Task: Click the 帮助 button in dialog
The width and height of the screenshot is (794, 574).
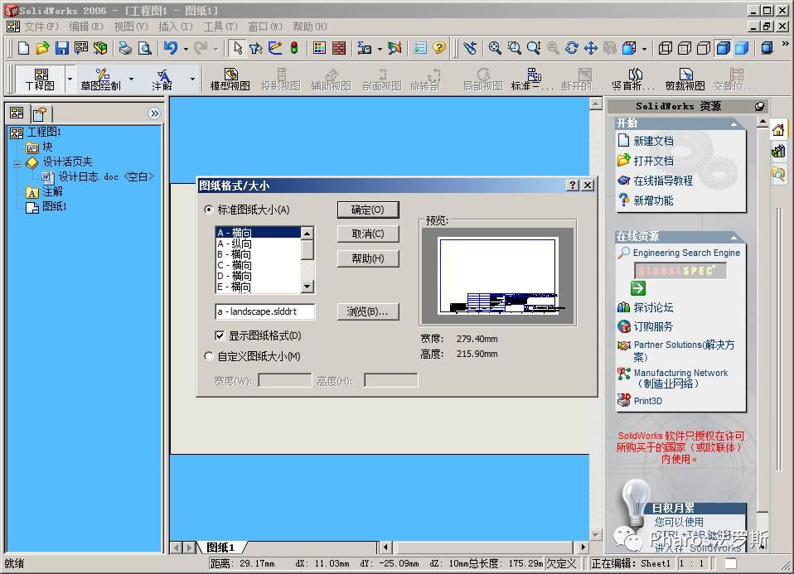Action: [x=368, y=258]
